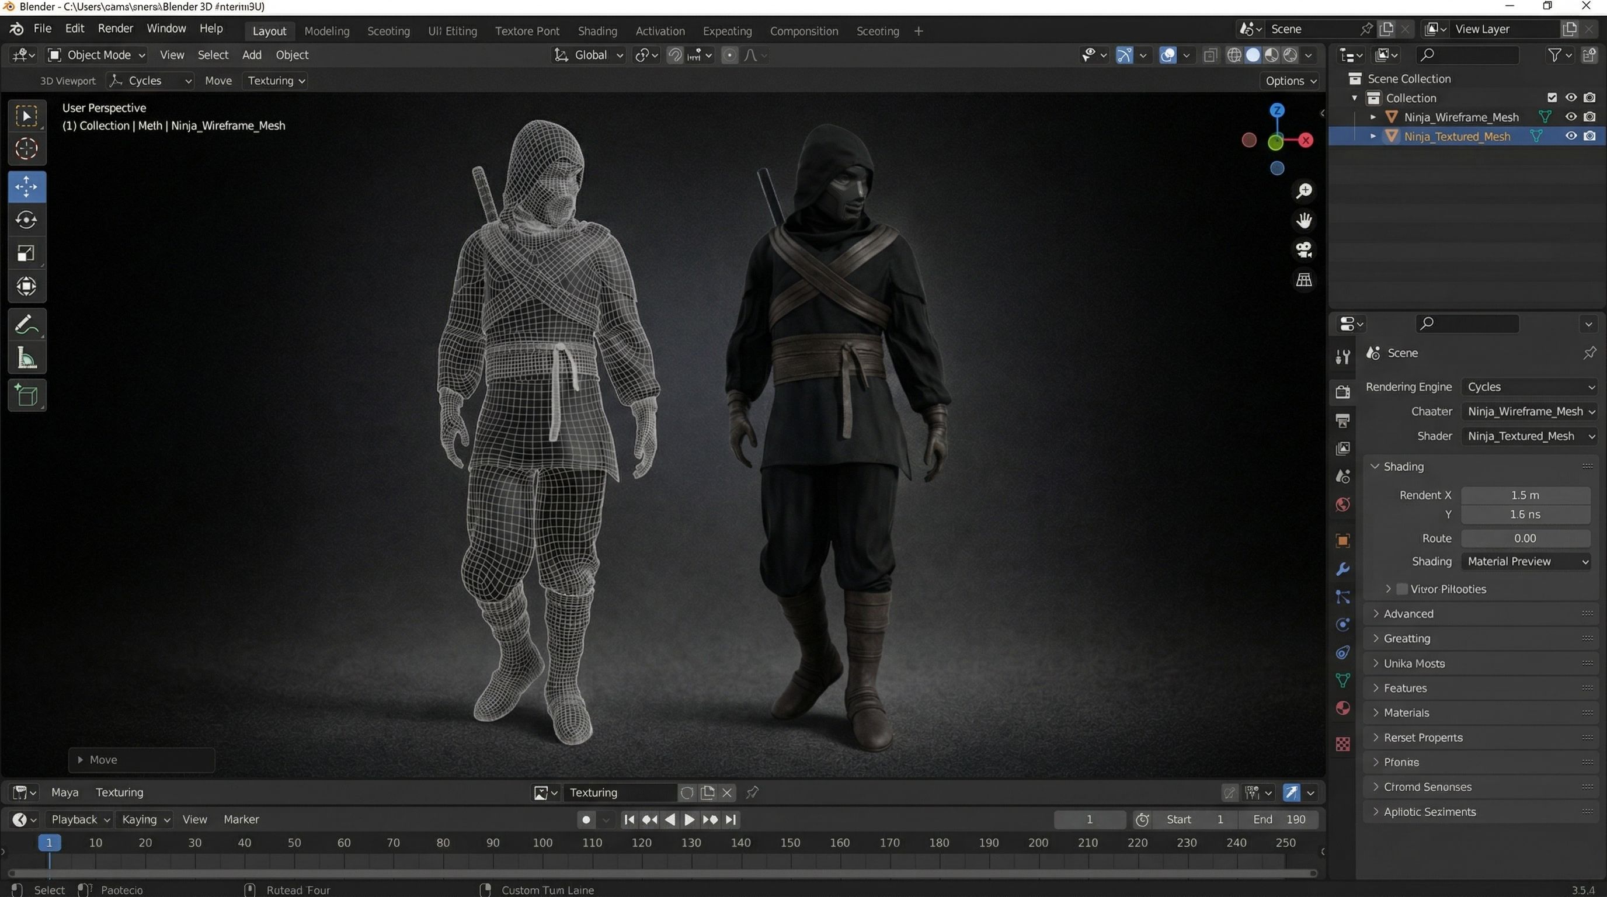1607x897 pixels.
Task: Select the Measure tool
Action: pos(26,358)
